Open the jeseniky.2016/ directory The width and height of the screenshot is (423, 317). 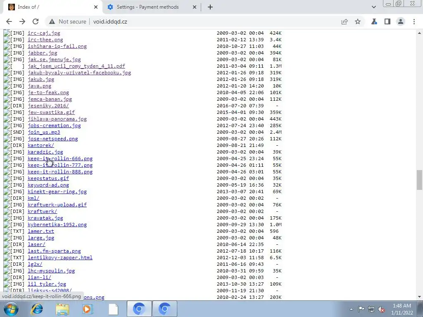(x=48, y=106)
